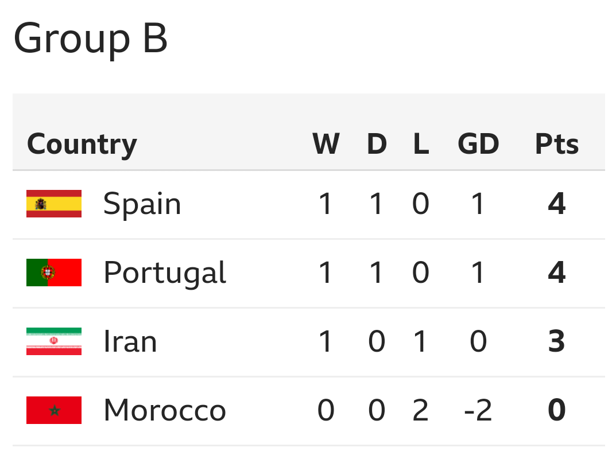Click the Iran flag icon
The image size is (616, 467).
click(x=54, y=341)
